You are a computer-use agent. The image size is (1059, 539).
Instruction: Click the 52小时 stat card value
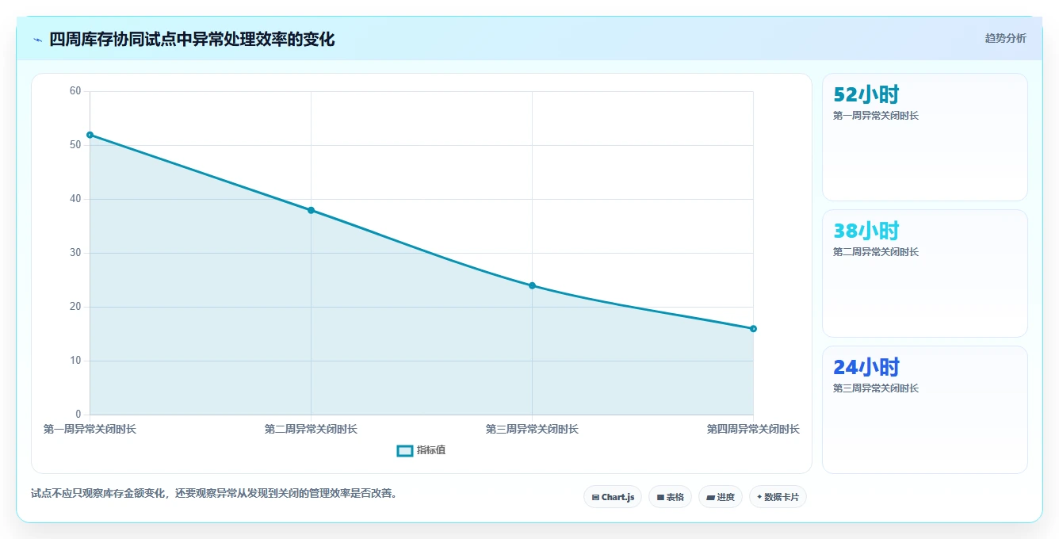coord(866,95)
